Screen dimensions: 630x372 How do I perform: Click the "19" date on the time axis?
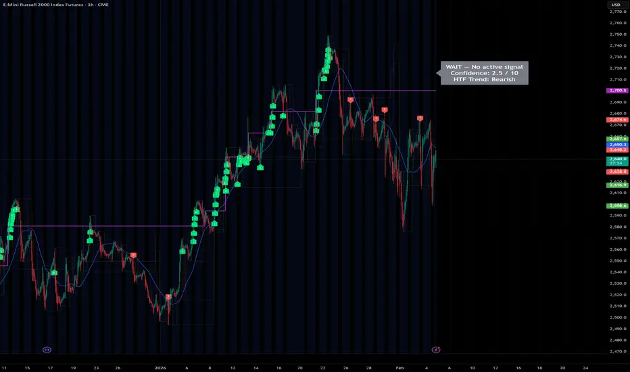coord(73,367)
